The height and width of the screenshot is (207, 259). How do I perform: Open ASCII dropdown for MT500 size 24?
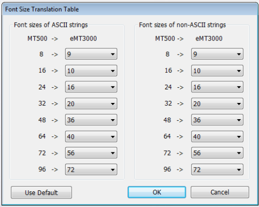91,87
